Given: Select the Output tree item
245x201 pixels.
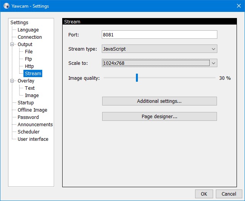Looking at the screenshot, I should click(25, 44).
